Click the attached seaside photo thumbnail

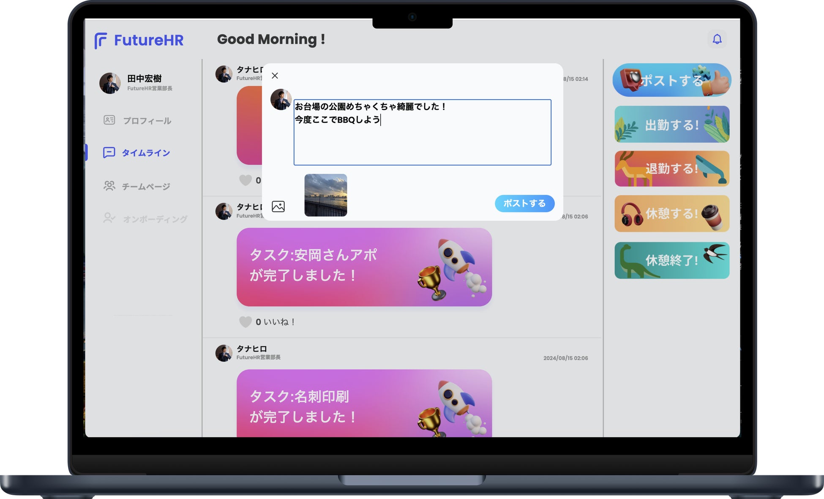click(325, 195)
